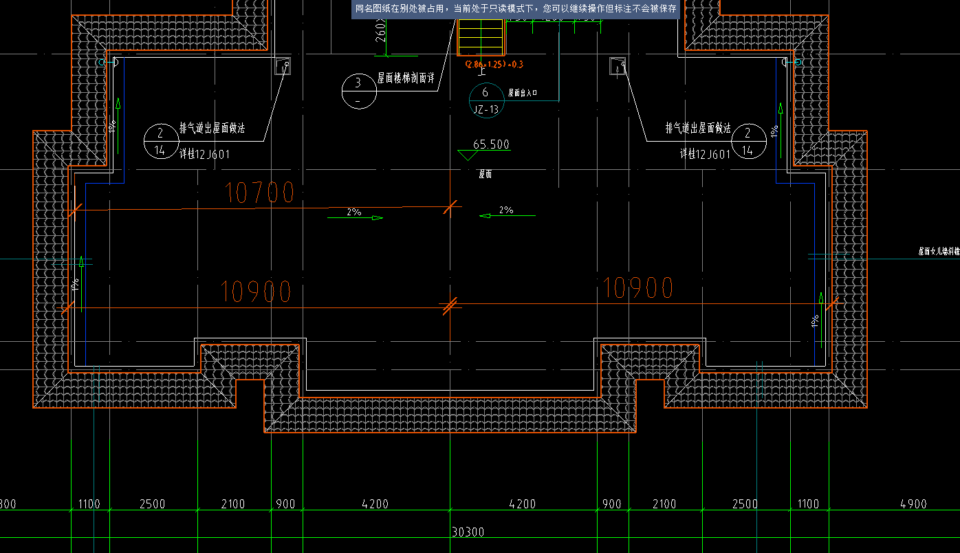
Task: Click the right 2100 dimension value
Action: pos(664,504)
